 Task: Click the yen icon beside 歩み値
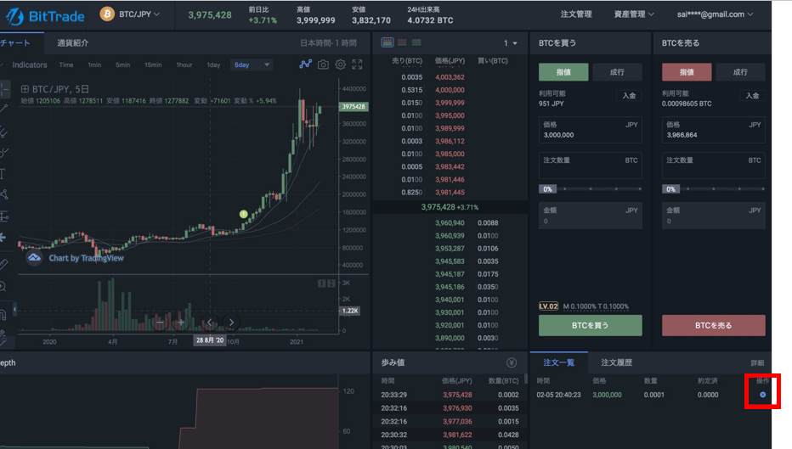[512, 362]
